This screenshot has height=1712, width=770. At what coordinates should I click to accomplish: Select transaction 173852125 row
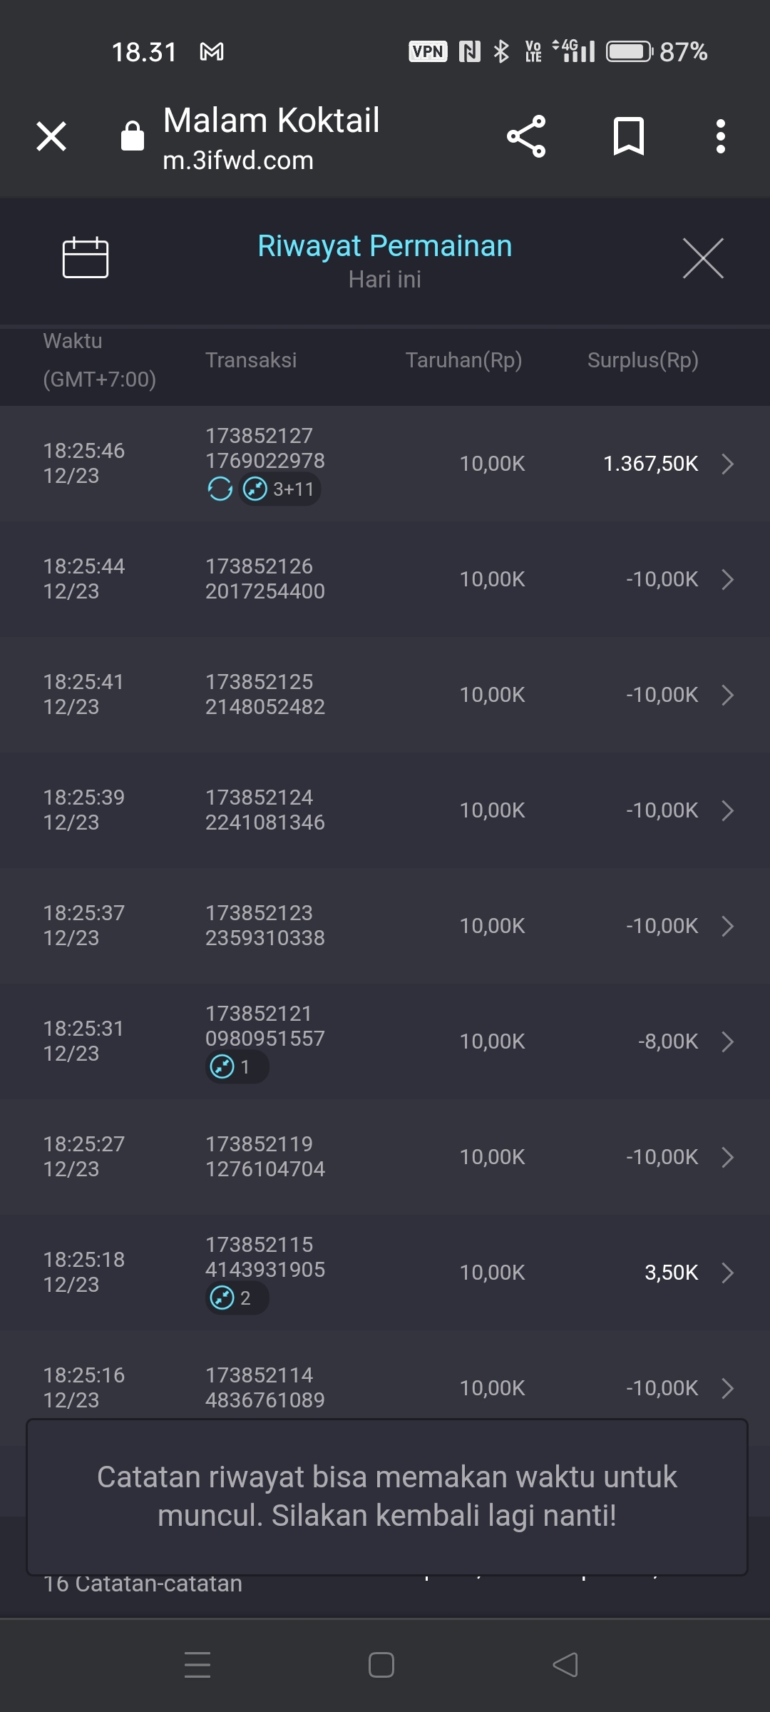point(385,695)
